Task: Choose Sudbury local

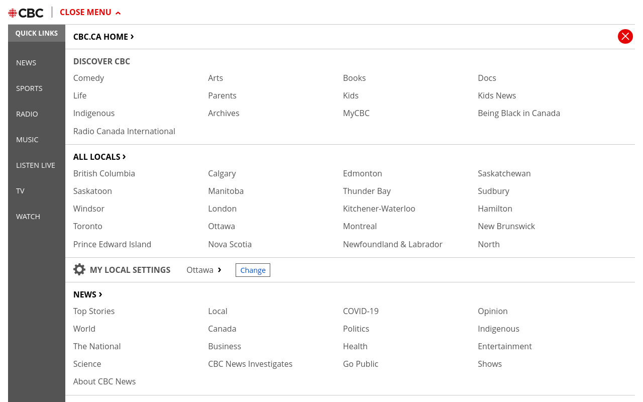Action: (493, 191)
